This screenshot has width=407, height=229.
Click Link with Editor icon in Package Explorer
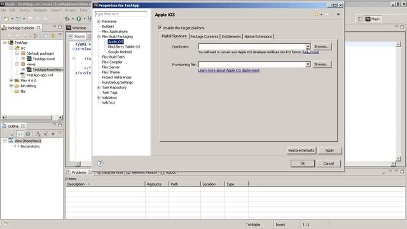53,36
